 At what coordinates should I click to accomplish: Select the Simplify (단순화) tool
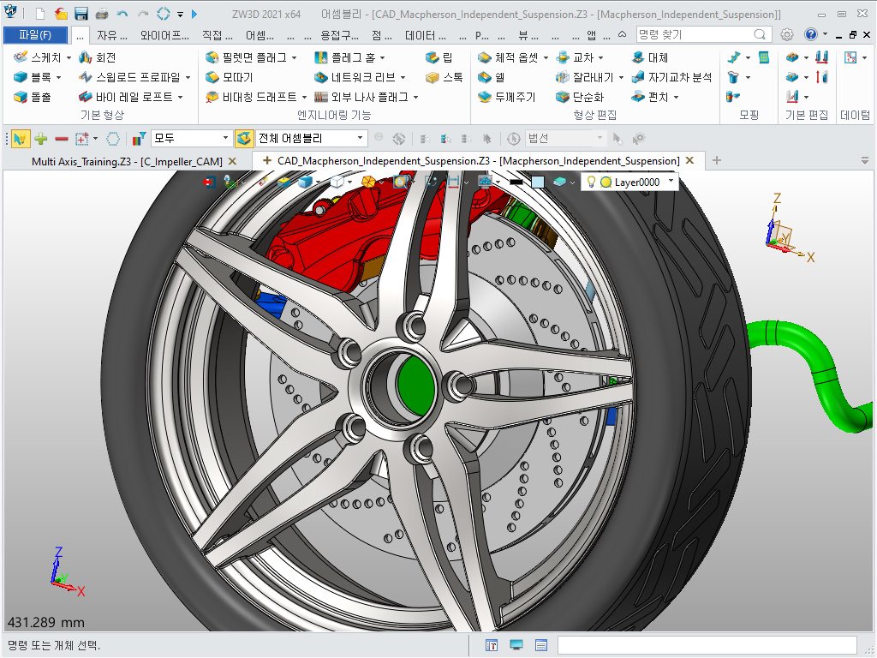tap(580, 97)
